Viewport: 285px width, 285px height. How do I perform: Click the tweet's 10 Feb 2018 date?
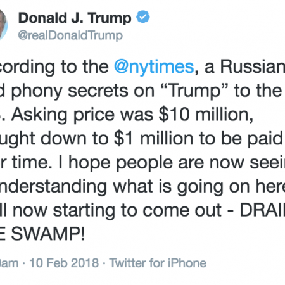pos(64,263)
